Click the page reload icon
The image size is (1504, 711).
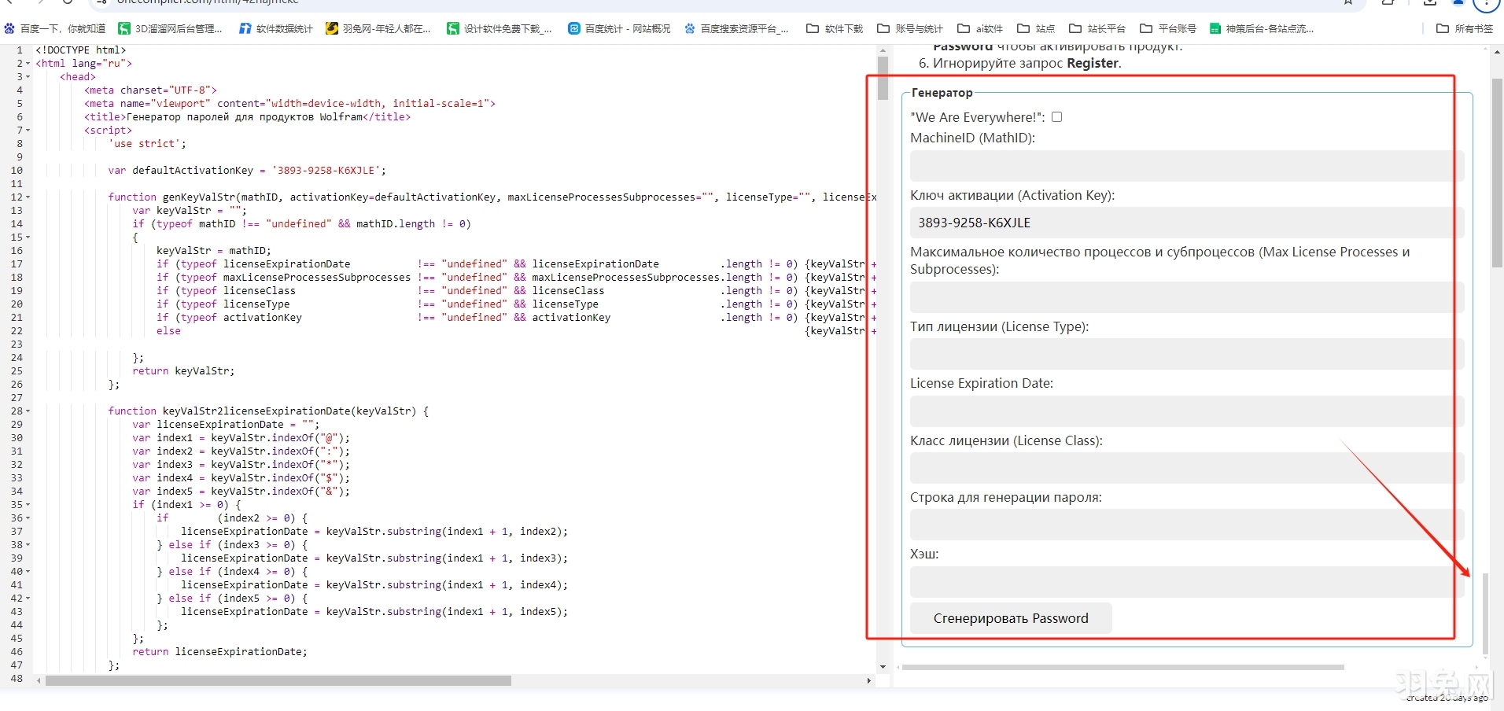[x=68, y=2]
